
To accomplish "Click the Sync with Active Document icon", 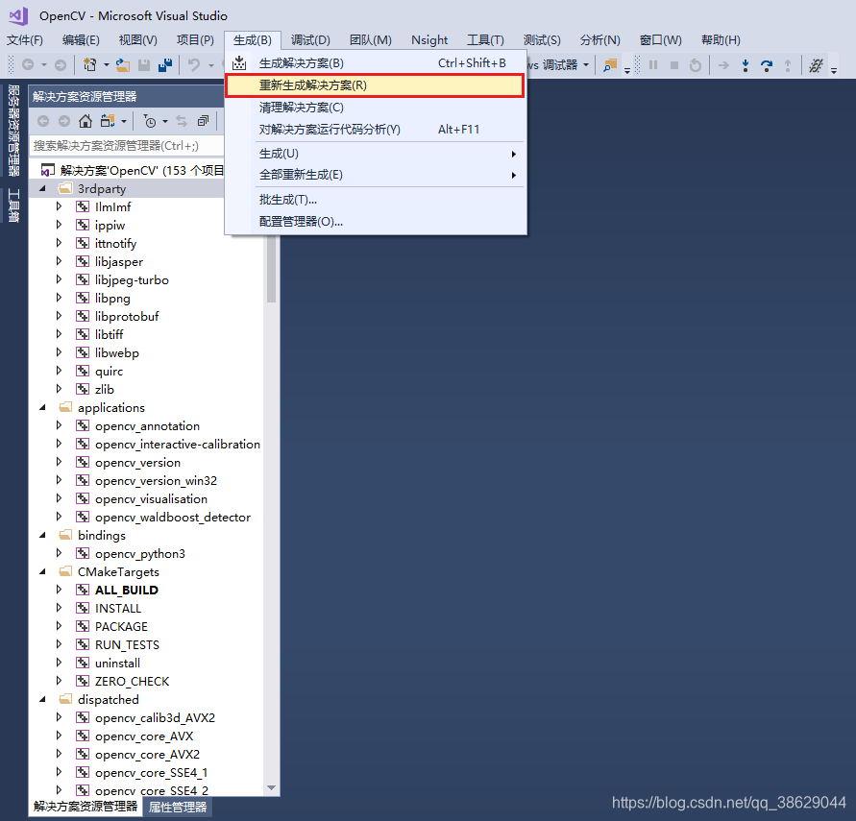I will click(182, 121).
